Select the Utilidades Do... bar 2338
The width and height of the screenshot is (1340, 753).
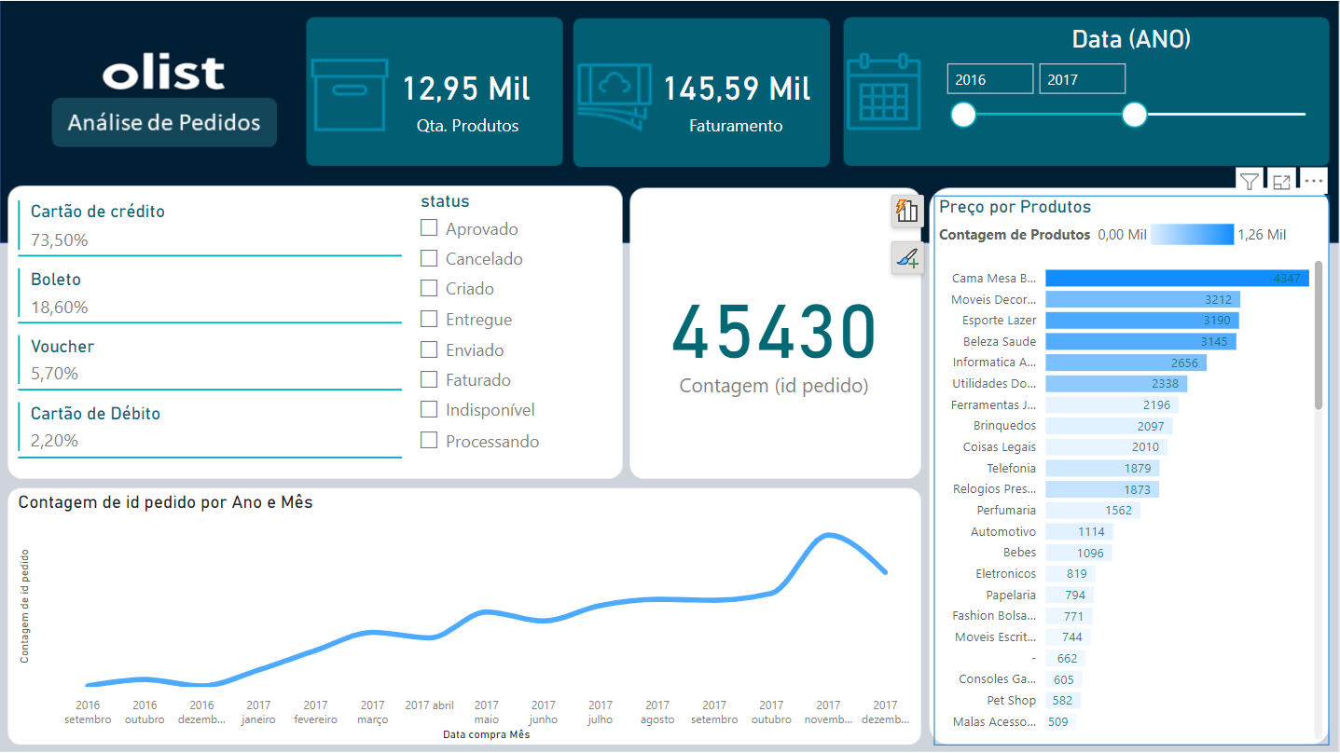click(x=1116, y=383)
